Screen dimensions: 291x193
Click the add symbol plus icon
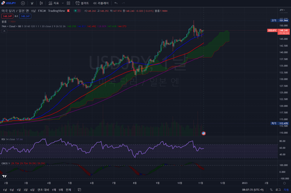pyautogui.click(x=23, y=3)
